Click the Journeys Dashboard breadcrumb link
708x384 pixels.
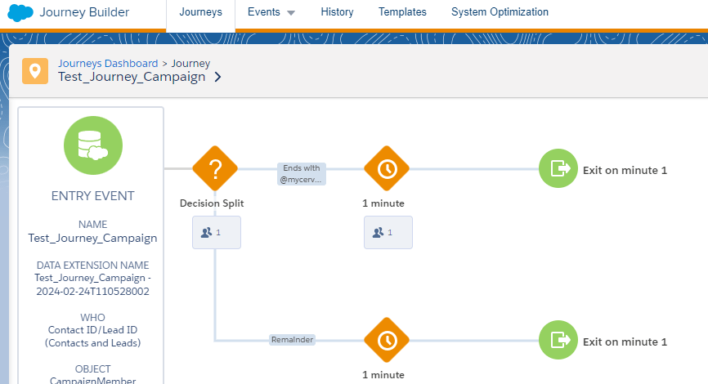108,63
